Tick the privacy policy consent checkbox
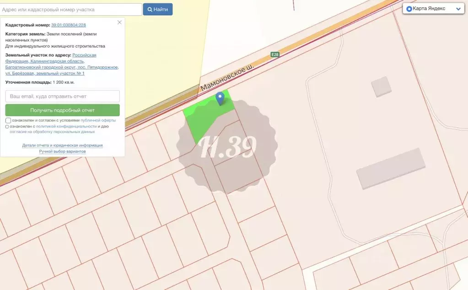Image resolution: width=468 pixels, height=290 pixels. click(x=7, y=127)
